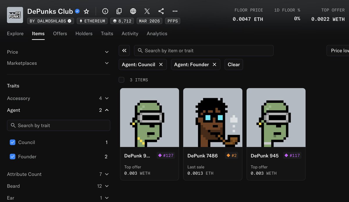
Task: Open the collection website globe icon
Action: [x=133, y=11]
